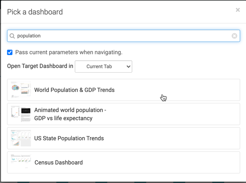The height and width of the screenshot is (183, 246).
Task: Click the 'Pick a dashboard' dialog heading
Action: [x=35, y=12]
